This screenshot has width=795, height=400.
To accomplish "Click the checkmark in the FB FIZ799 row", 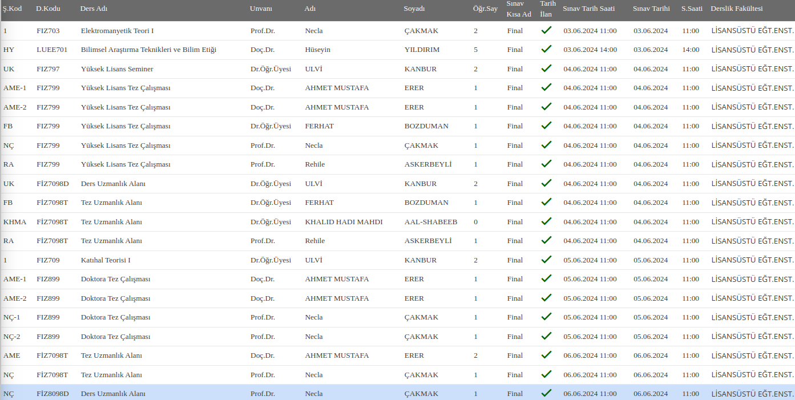I will pyautogui.click(x=546, y=126).
